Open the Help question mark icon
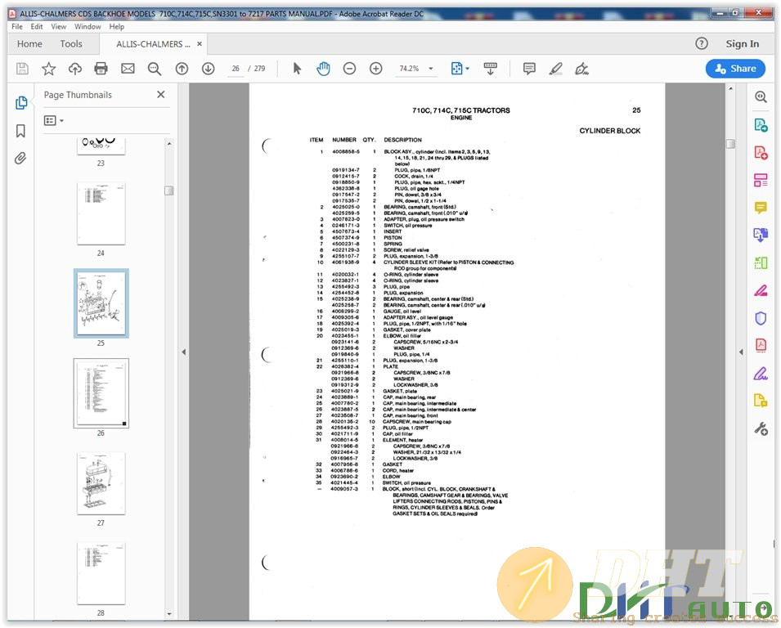The height and width of the screenshot is (628, 781). 702,44
